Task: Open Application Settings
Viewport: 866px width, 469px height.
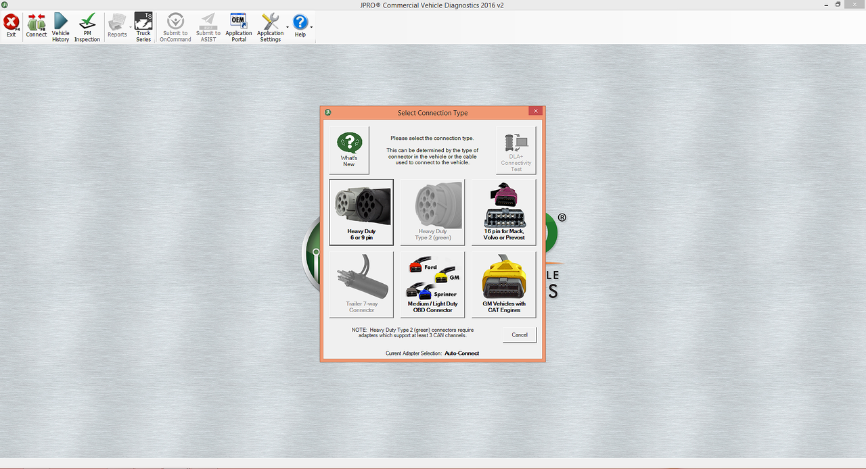Action: click(x=270, y=27)
